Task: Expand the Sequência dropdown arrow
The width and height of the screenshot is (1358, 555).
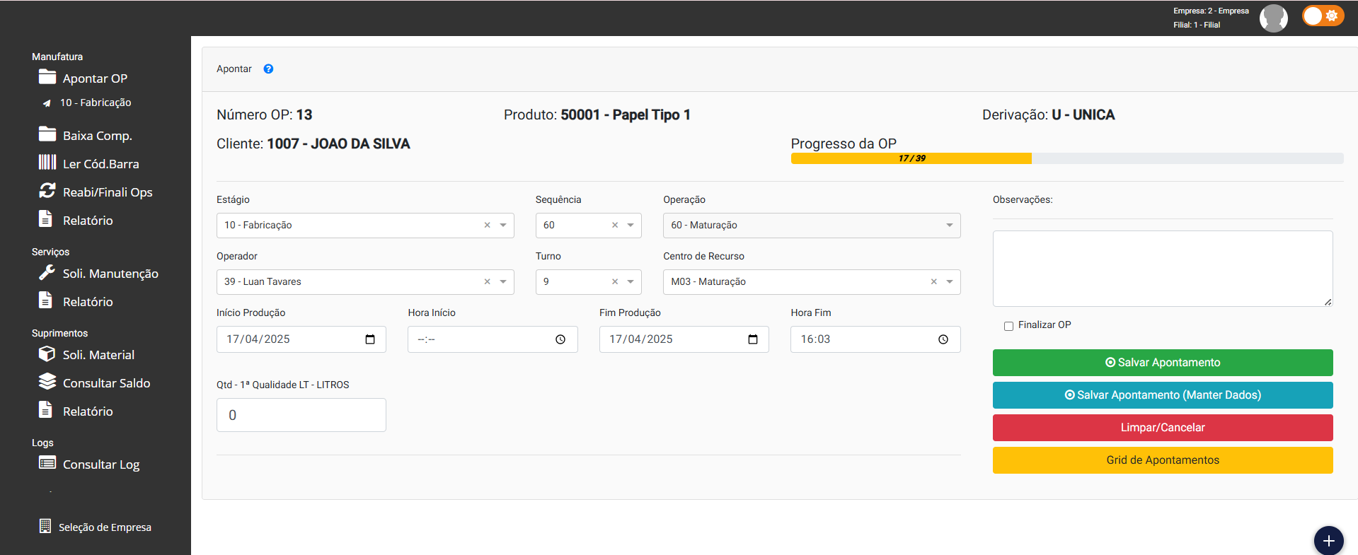Action: [x=631, y=225]
